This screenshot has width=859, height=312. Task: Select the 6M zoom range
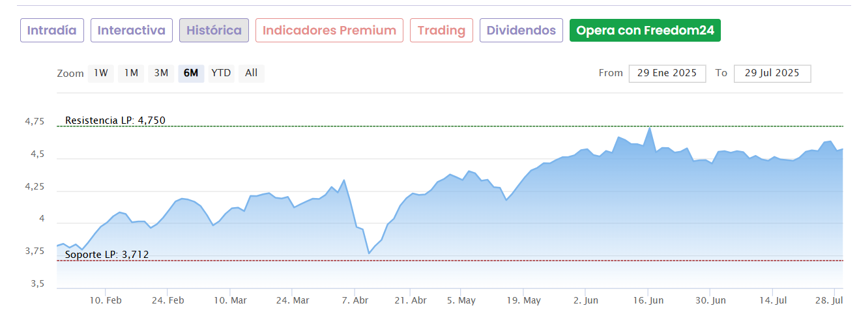tap(191, 73)
